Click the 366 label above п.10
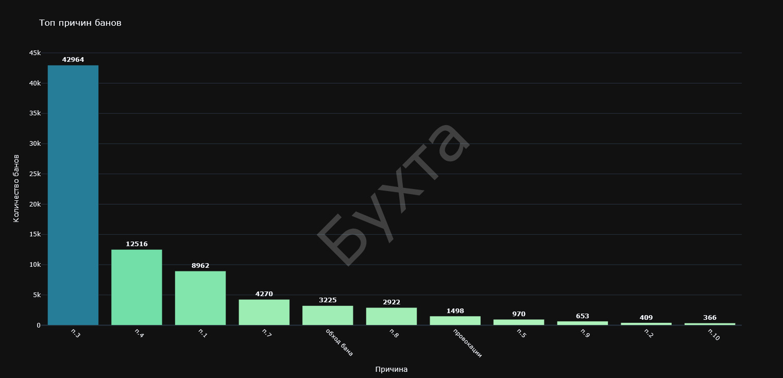This screenshot has height=378, width=783. point(710,318)
